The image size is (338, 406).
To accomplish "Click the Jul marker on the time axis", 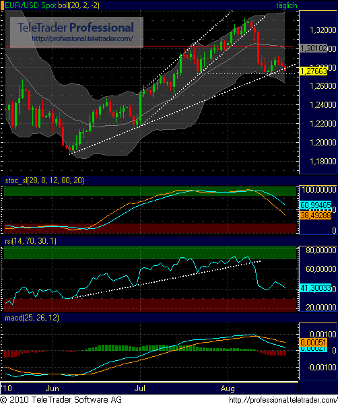I will coord(139,388).
